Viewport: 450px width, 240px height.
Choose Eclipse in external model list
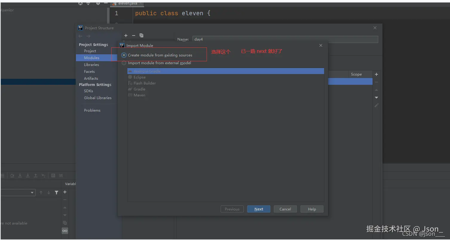click(x=226, y=77)
